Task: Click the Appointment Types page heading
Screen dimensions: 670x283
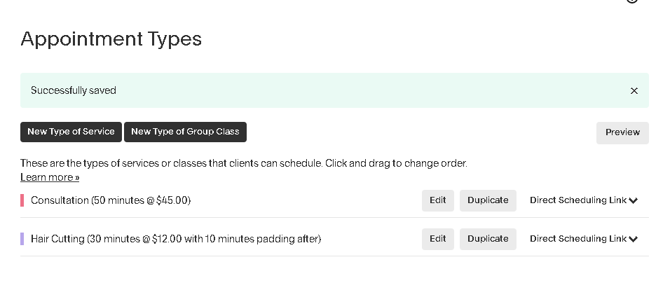Action: tap(111, 39)
